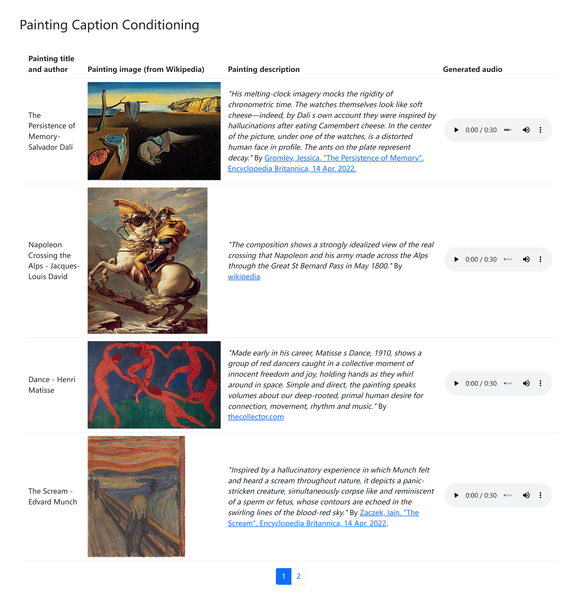Mute The Scream audio player volume
This screenshot has width=582, height=611.
pos(526,495)
